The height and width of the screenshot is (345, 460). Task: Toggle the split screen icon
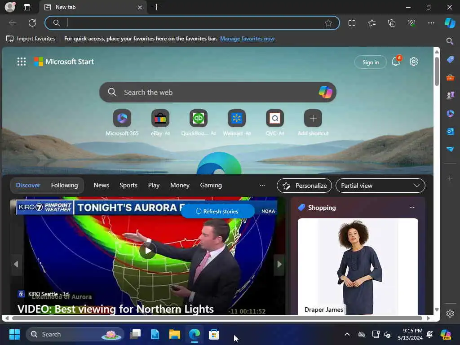pyautogui.click(x=352, y=23)
